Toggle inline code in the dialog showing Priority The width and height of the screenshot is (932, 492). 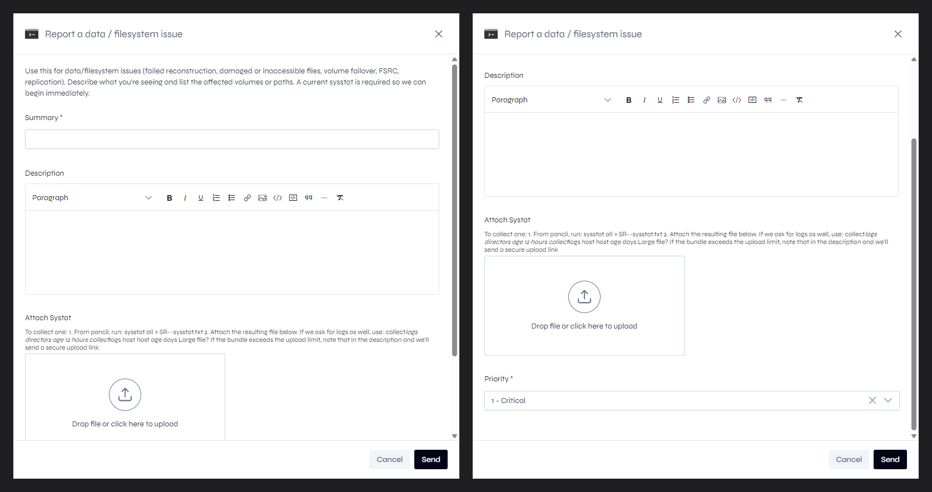coord(737,100)
